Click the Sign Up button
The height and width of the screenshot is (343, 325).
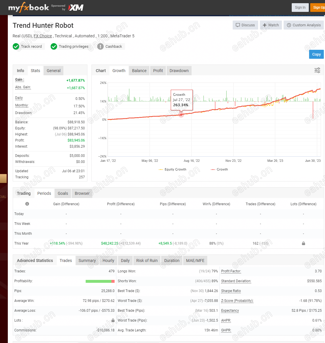[318, 8]
